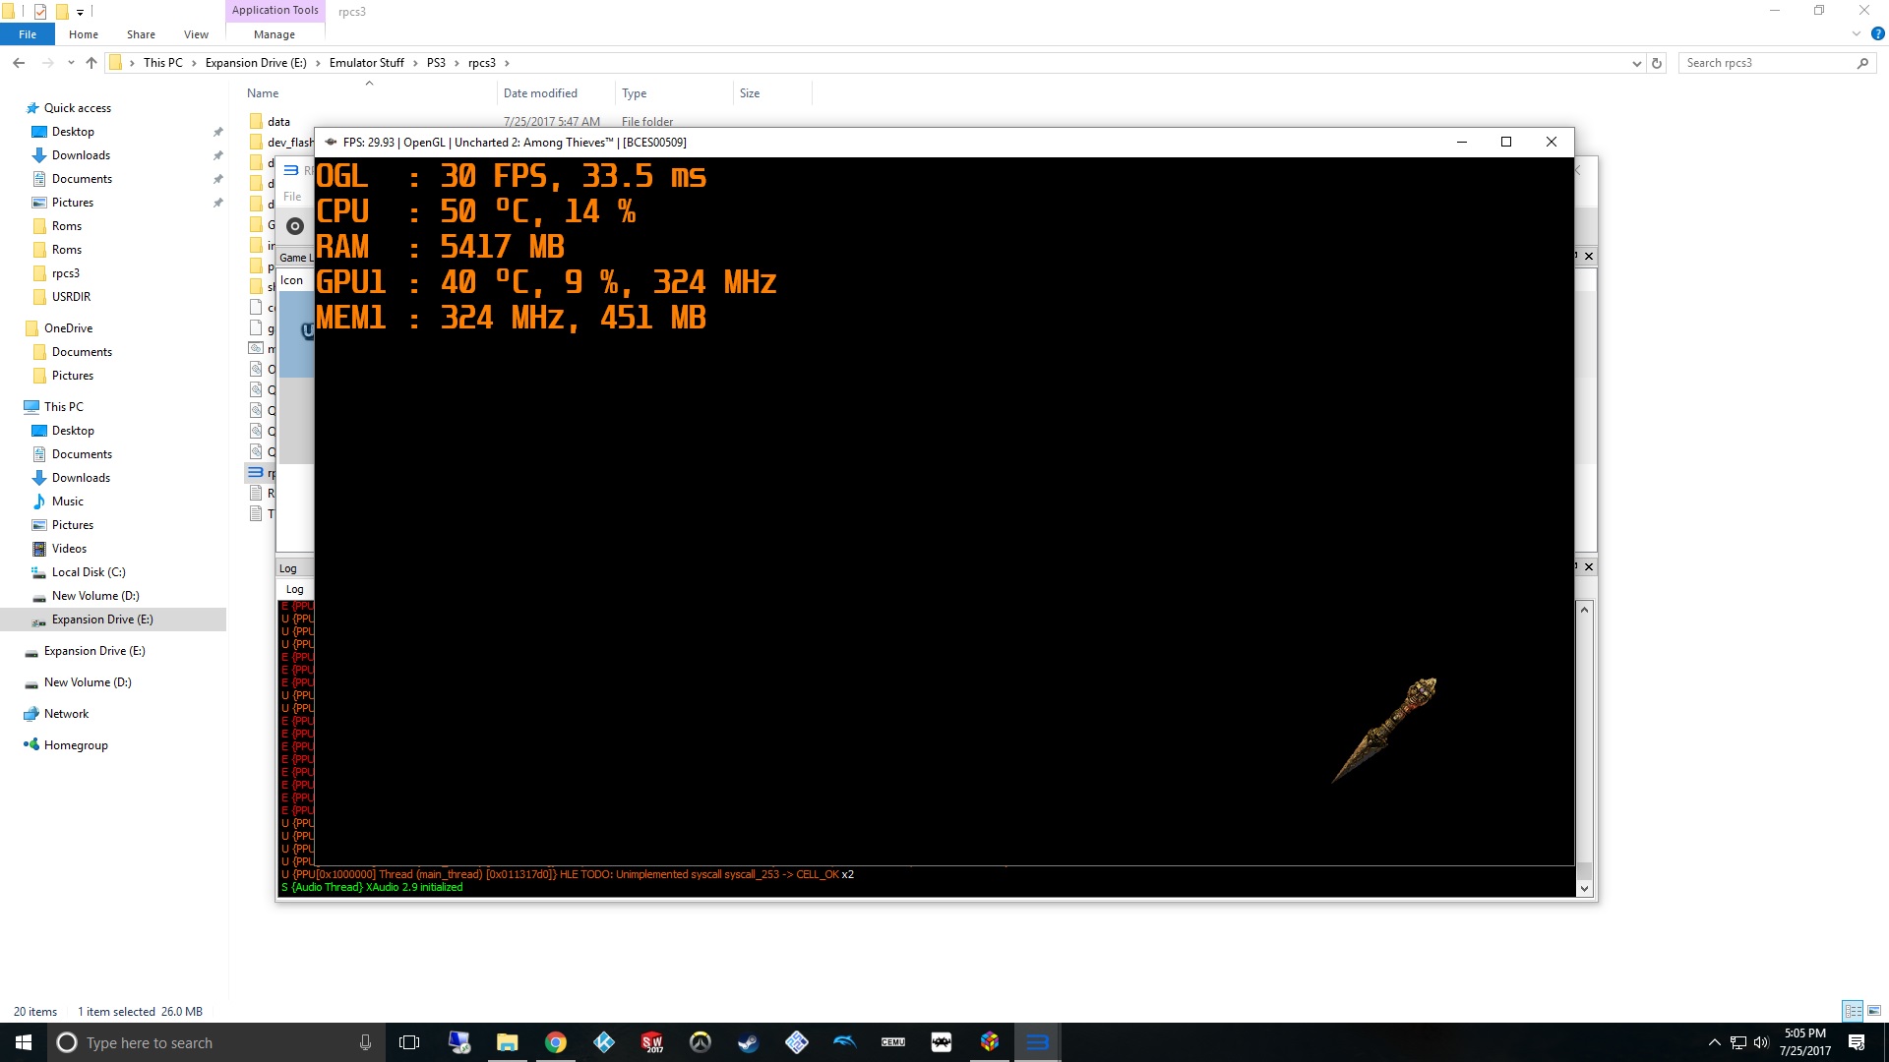Click the microphone icon in search box

[x=365, y=1042]
